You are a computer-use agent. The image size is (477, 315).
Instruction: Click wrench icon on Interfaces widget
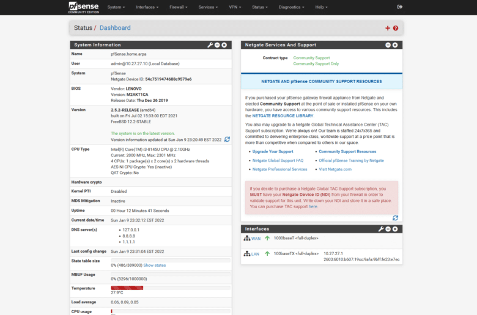pyautogui.click(x=381, y=229)
